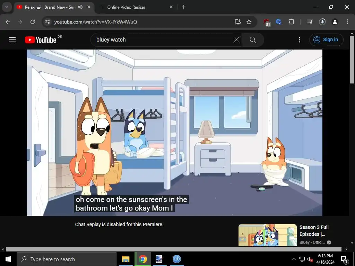Open the Chrome three-dot menu

click(x=347, y=22)
